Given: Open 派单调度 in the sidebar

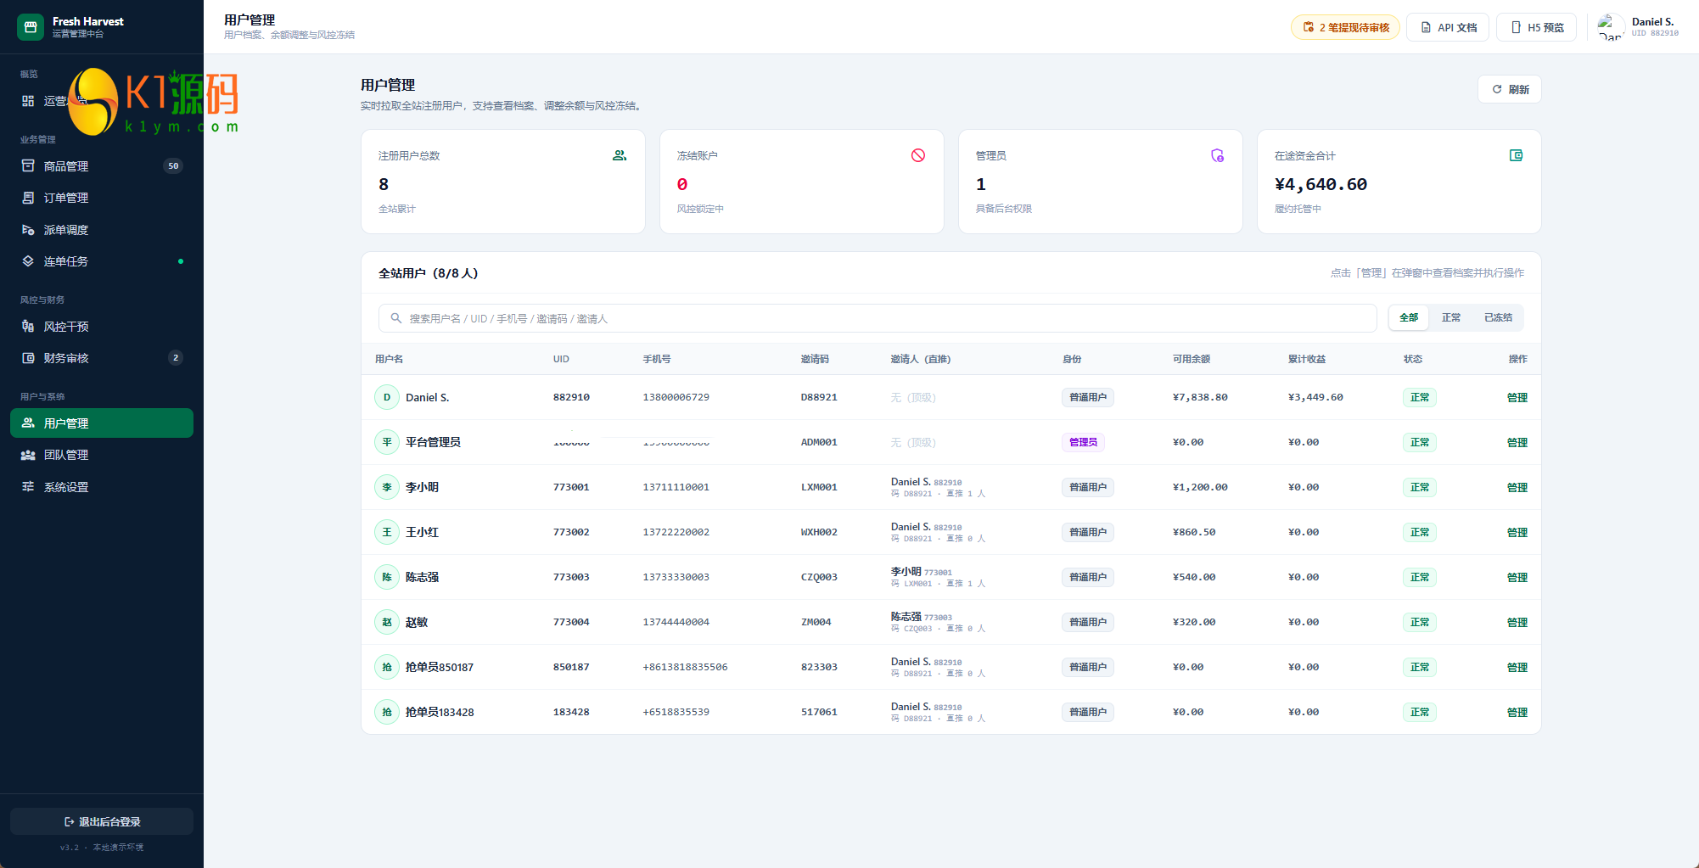Looking at the screenshot, I should click(x=102, y=230).
